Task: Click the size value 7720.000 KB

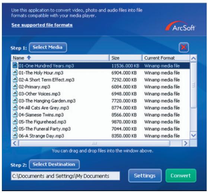Action: coord(124,101)
